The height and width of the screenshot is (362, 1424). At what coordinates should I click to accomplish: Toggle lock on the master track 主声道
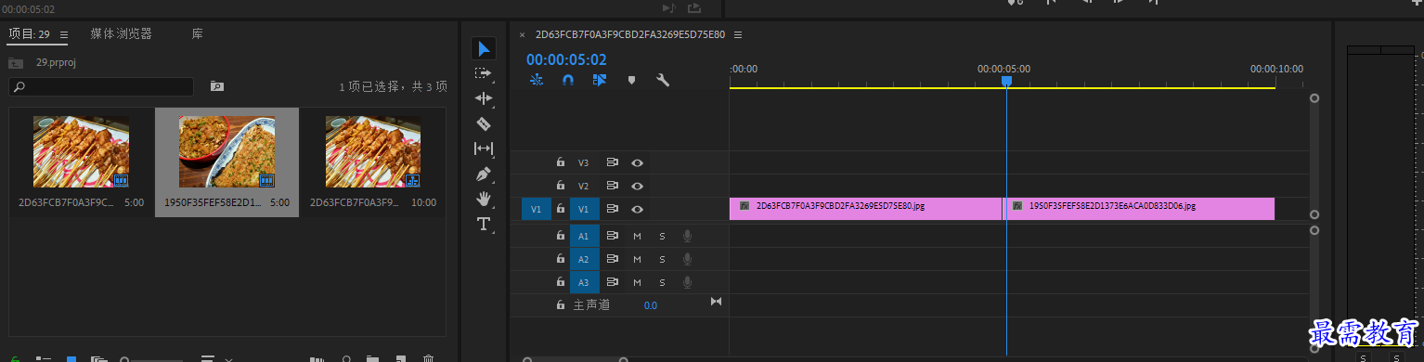tap(561, 304)
